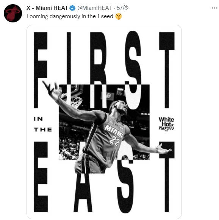The height and width of the screenshot is (220, 219).
Task: Click the big letter F of FIRST
Action: point(41,70)
